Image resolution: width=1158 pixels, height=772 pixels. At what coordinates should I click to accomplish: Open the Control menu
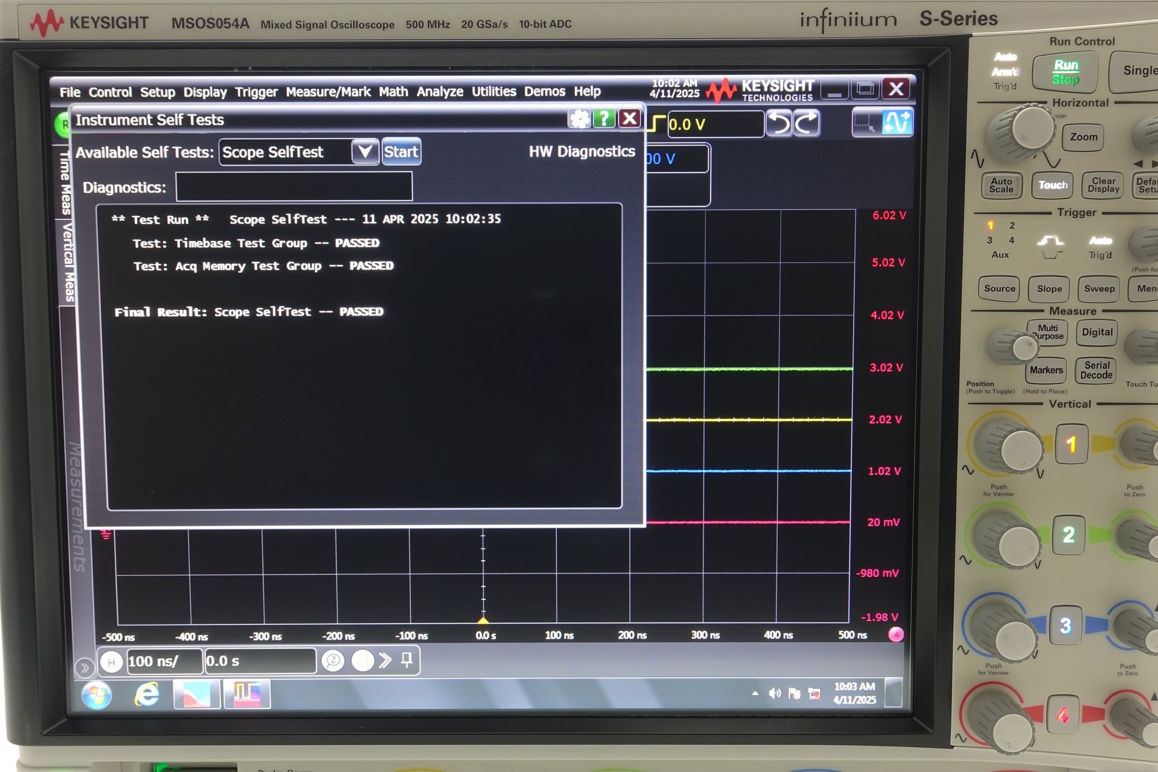pyautogui.click(x=110, y=92)
